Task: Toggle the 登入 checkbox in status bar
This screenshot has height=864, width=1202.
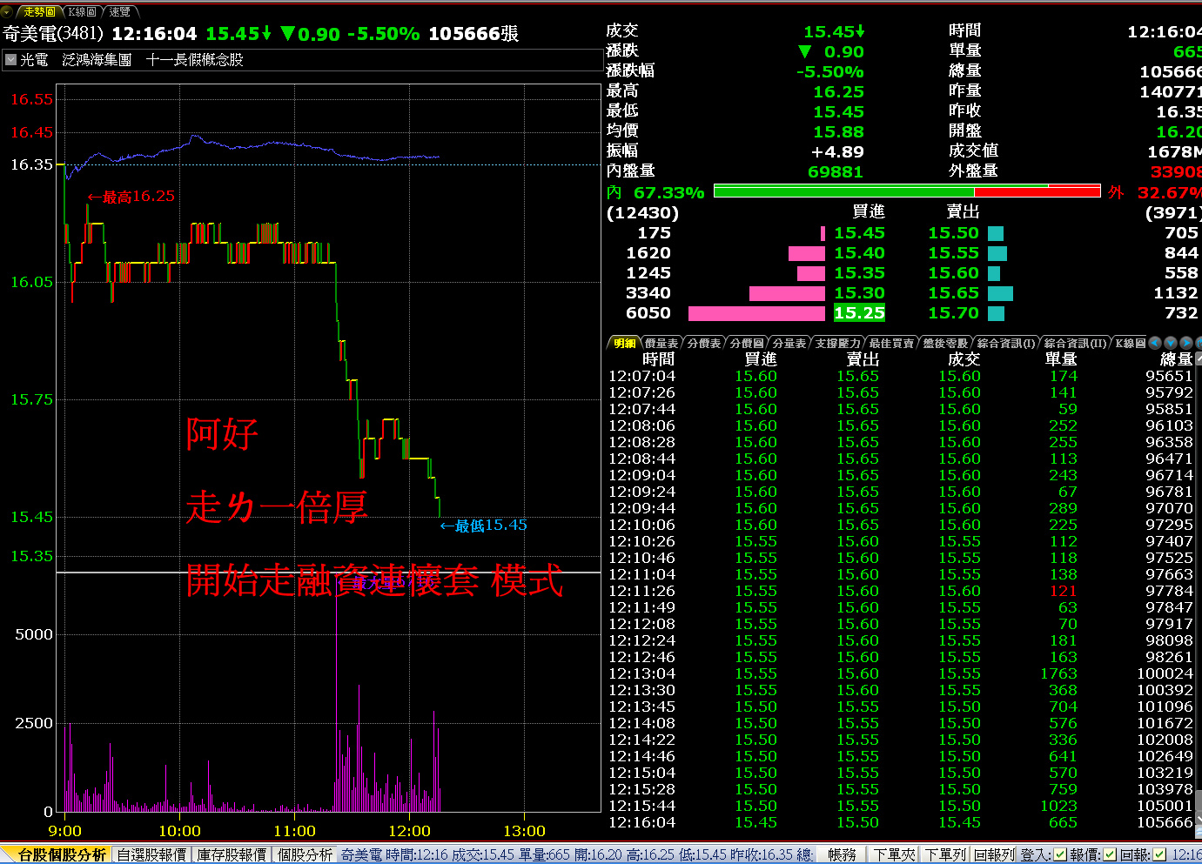Action: click(1060, 855)
